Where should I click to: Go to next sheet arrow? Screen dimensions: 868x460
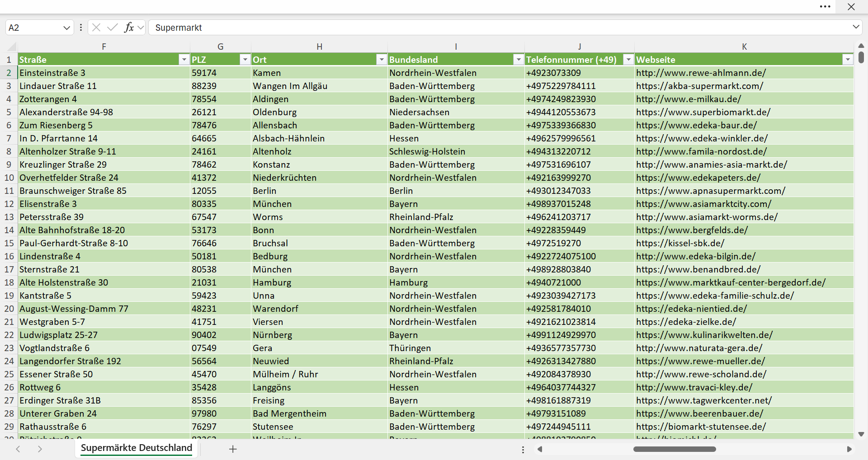click(x=40, y=449)
